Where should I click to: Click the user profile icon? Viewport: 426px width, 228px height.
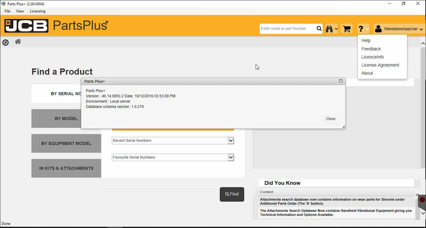(x=378, y=29)
